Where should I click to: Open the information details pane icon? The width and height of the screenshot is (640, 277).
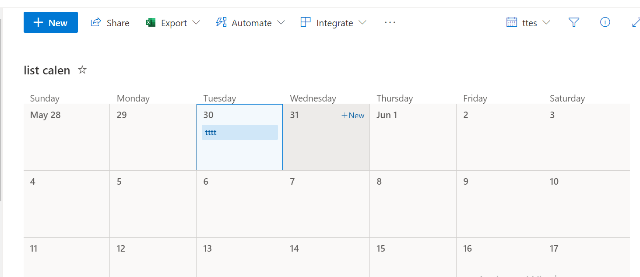[x=605, y=22]
